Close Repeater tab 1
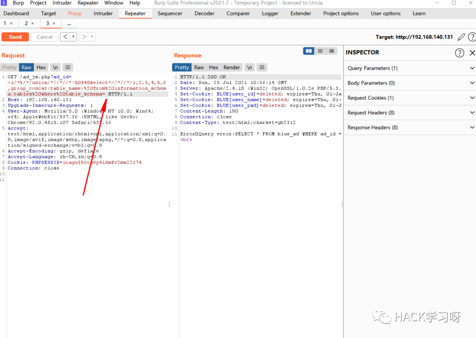 [11, 23]
